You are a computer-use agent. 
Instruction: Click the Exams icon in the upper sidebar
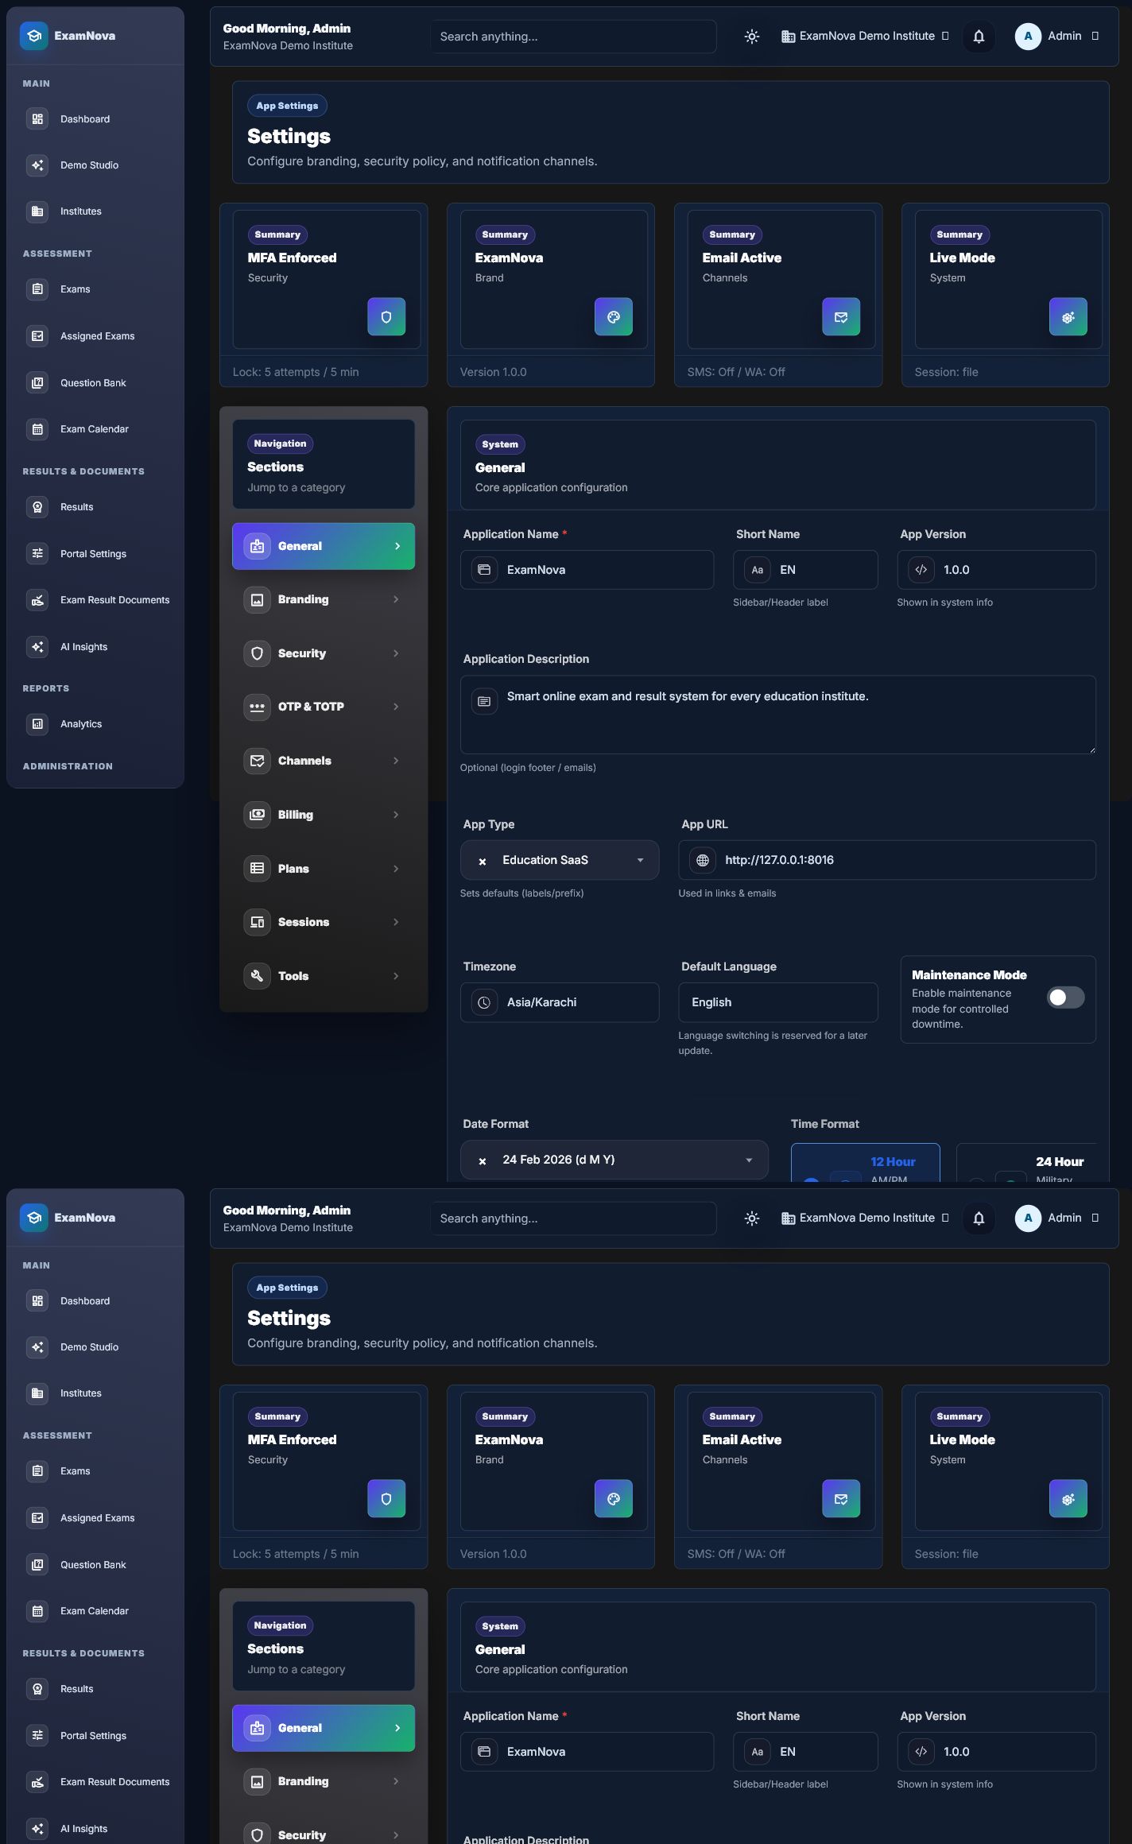point(37,289)
